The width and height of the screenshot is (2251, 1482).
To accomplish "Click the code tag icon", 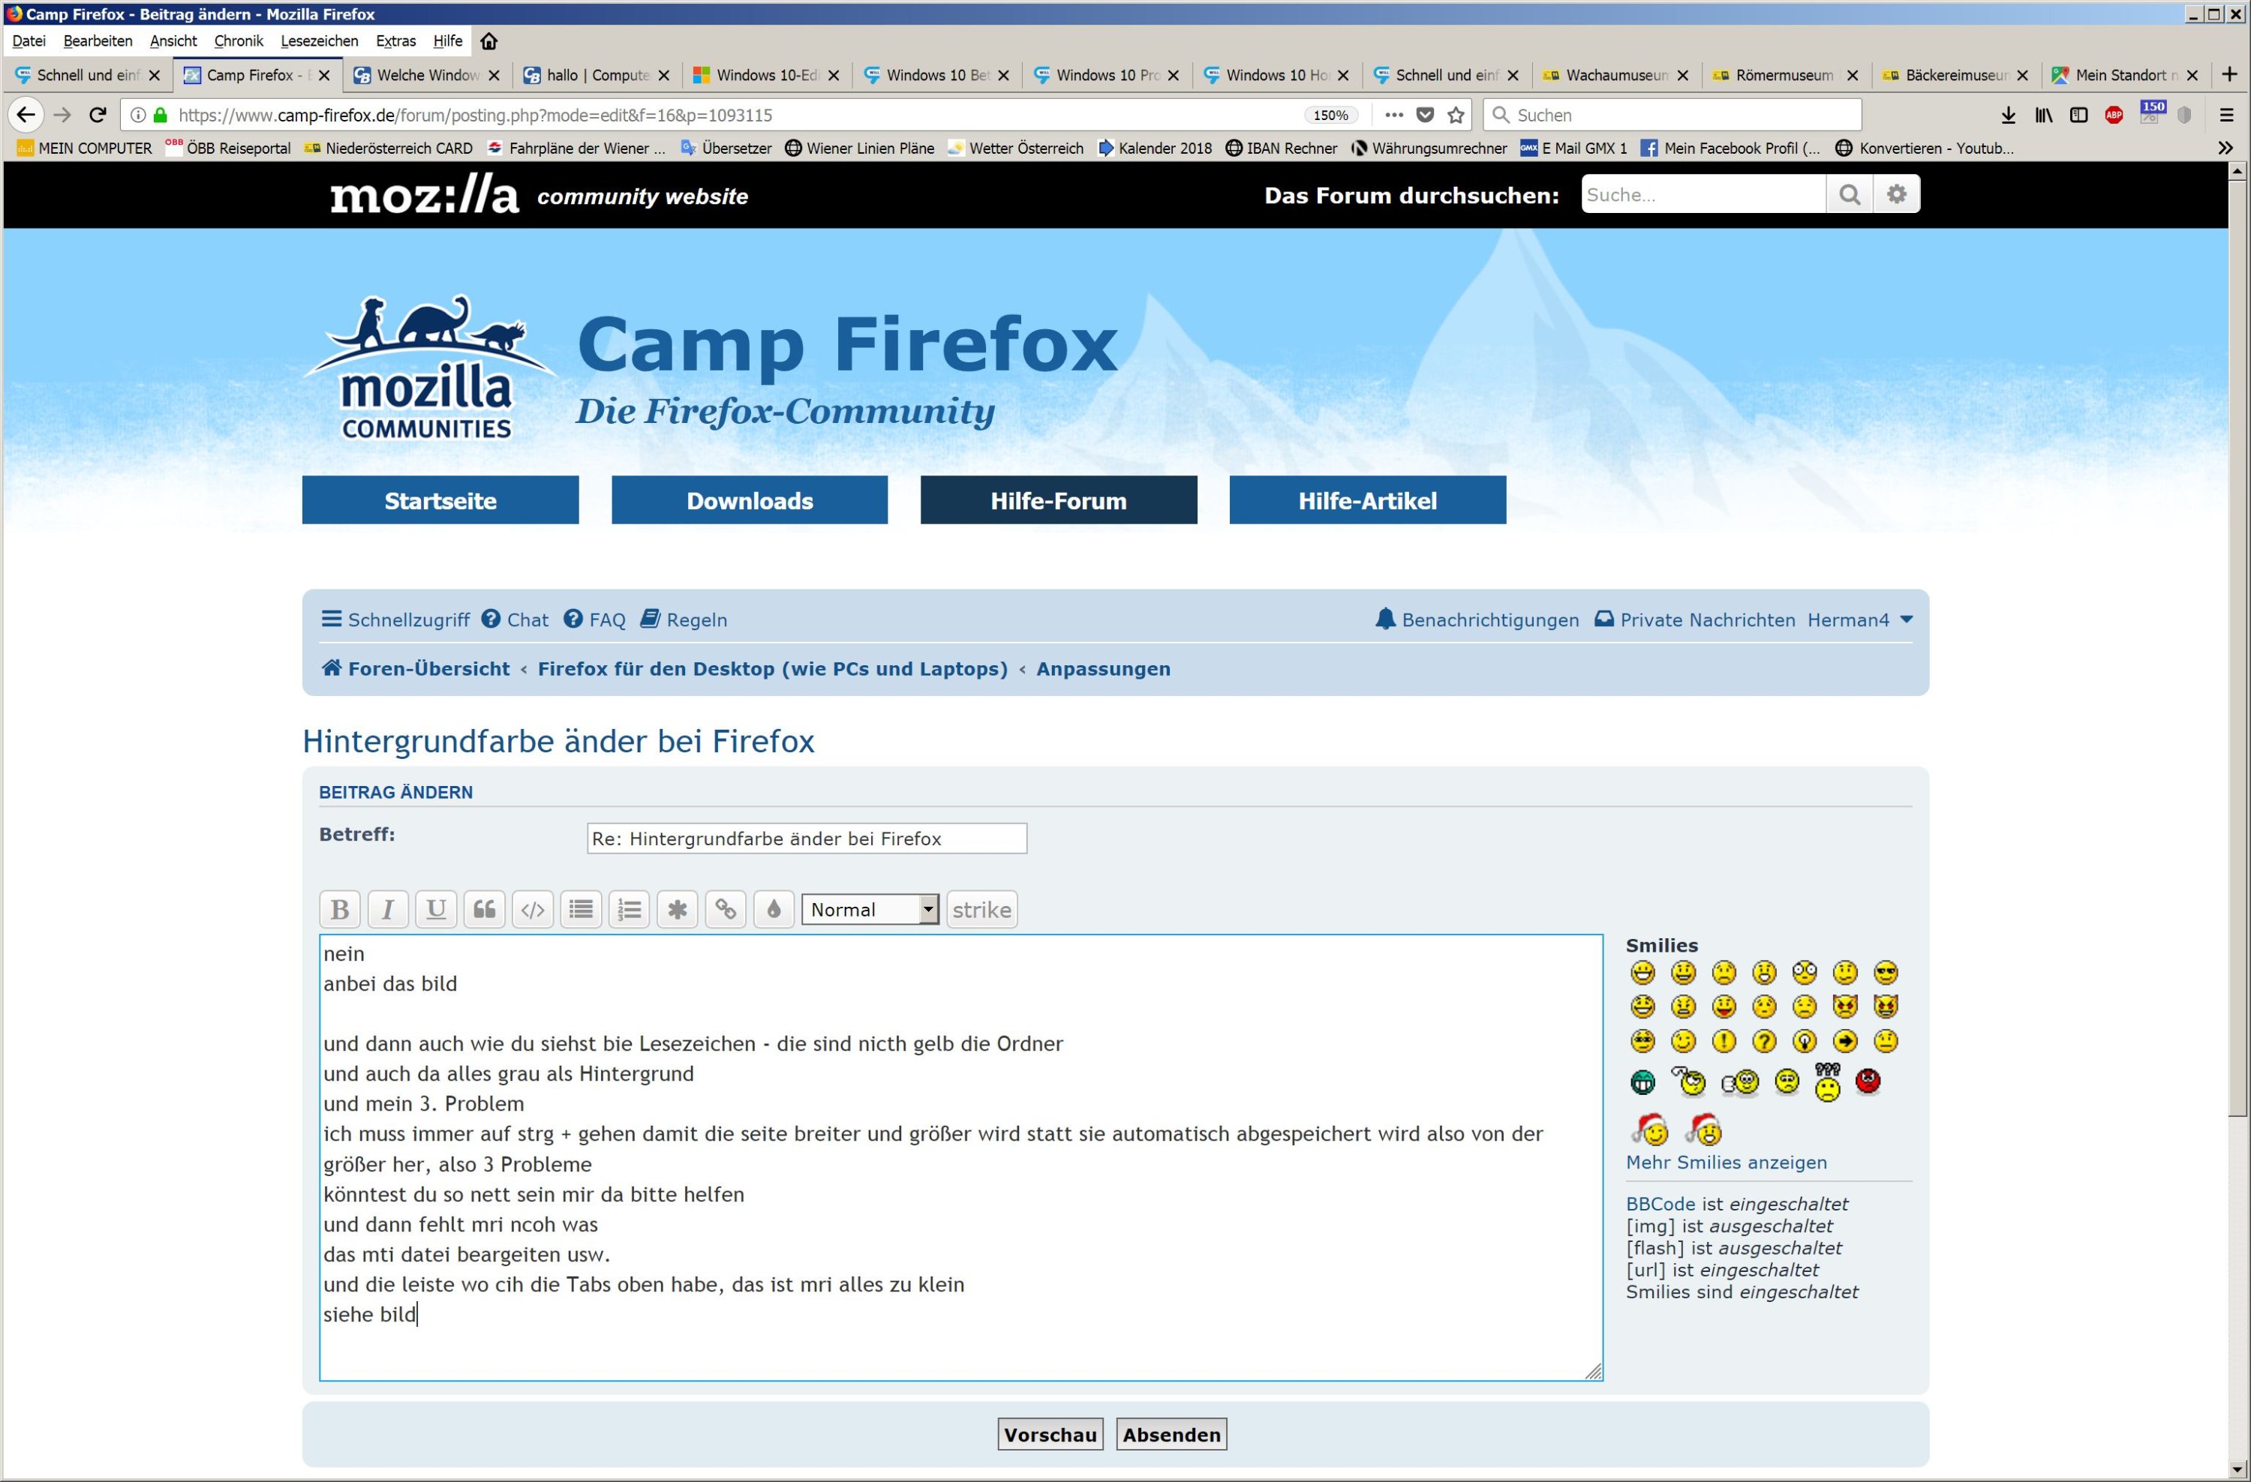I will [533, 909].
